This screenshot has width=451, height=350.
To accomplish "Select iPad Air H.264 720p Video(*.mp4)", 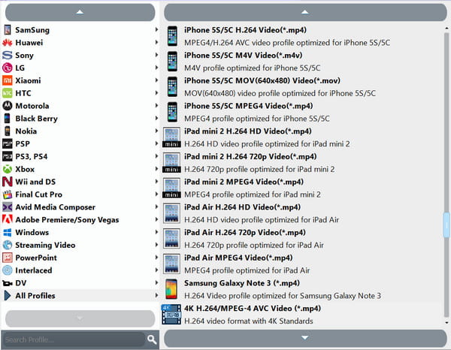I will [x=303, y=239].
